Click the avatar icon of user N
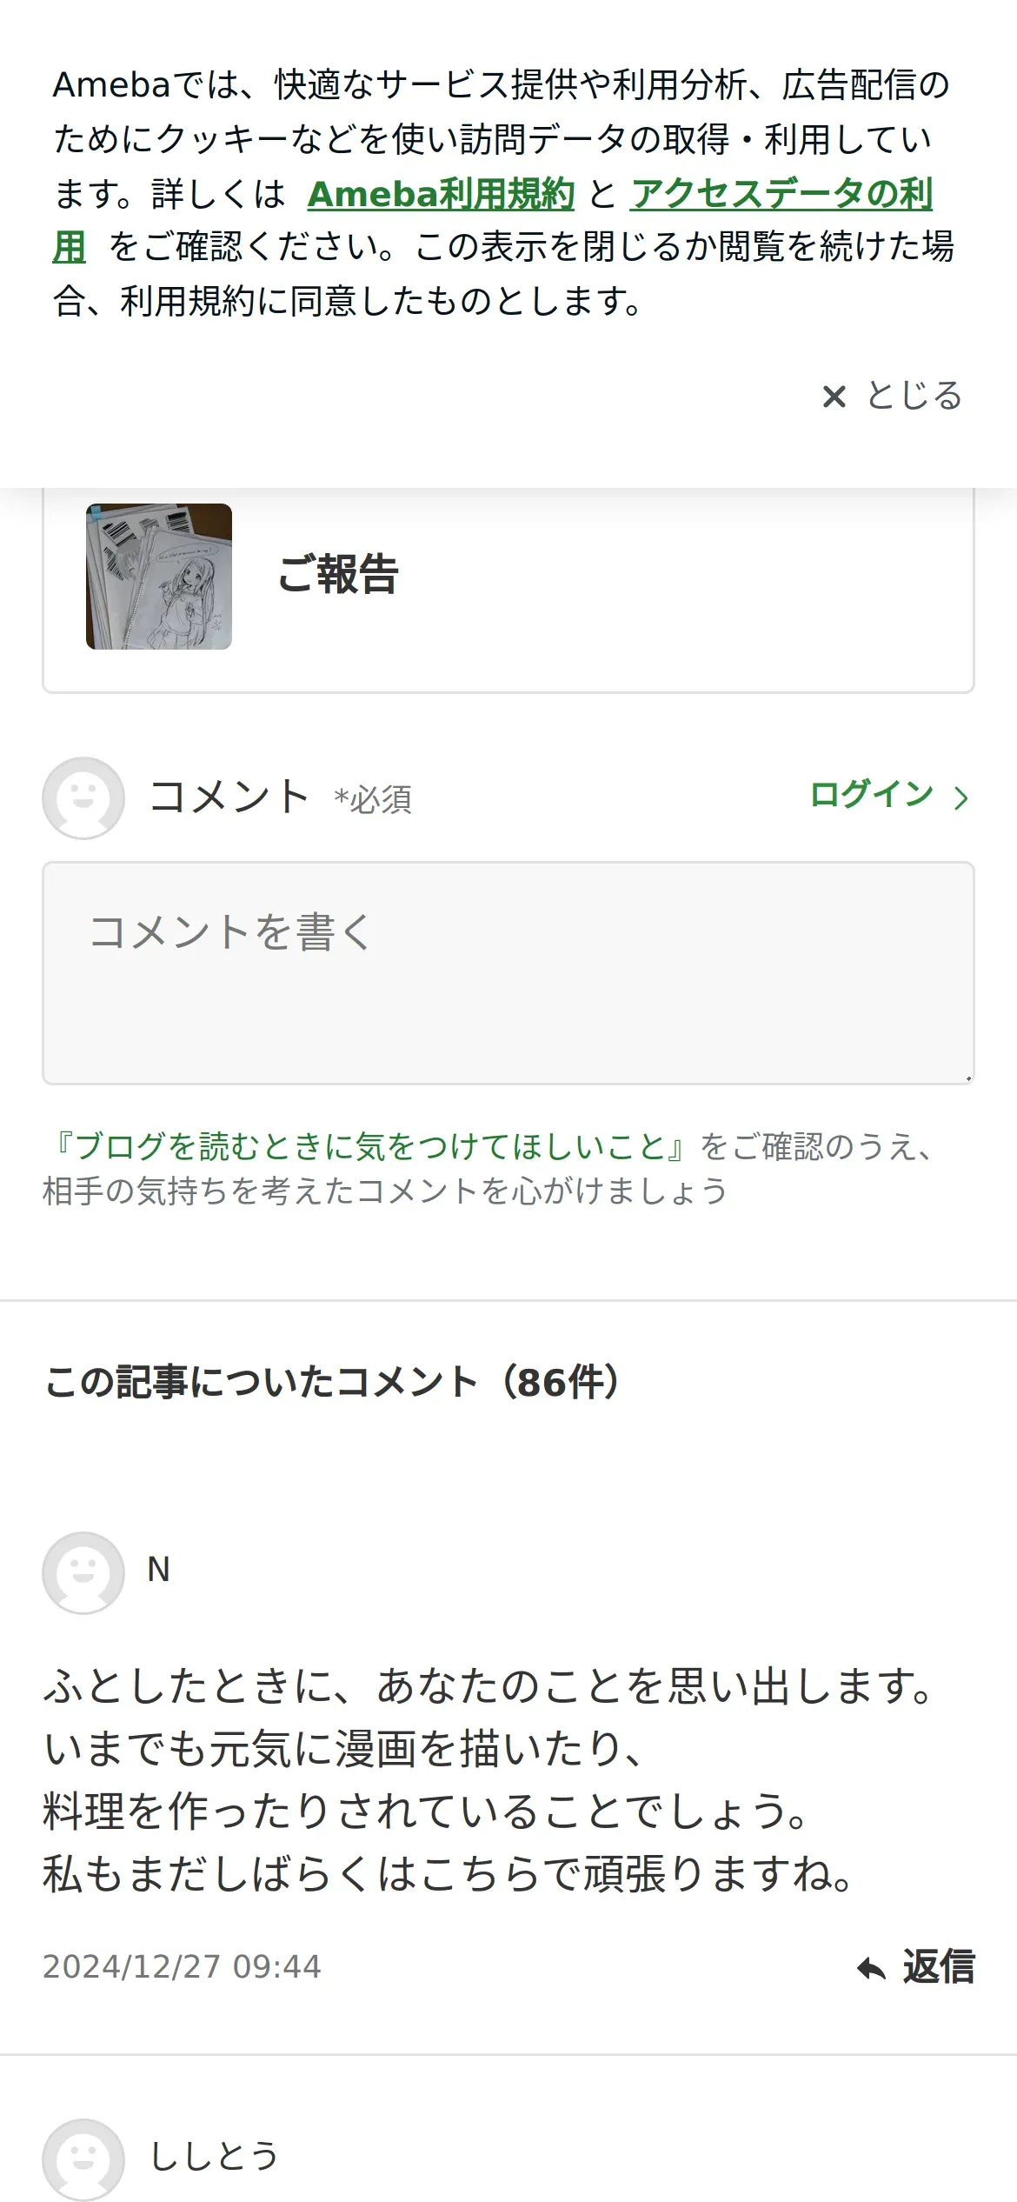 (83, 1573)
